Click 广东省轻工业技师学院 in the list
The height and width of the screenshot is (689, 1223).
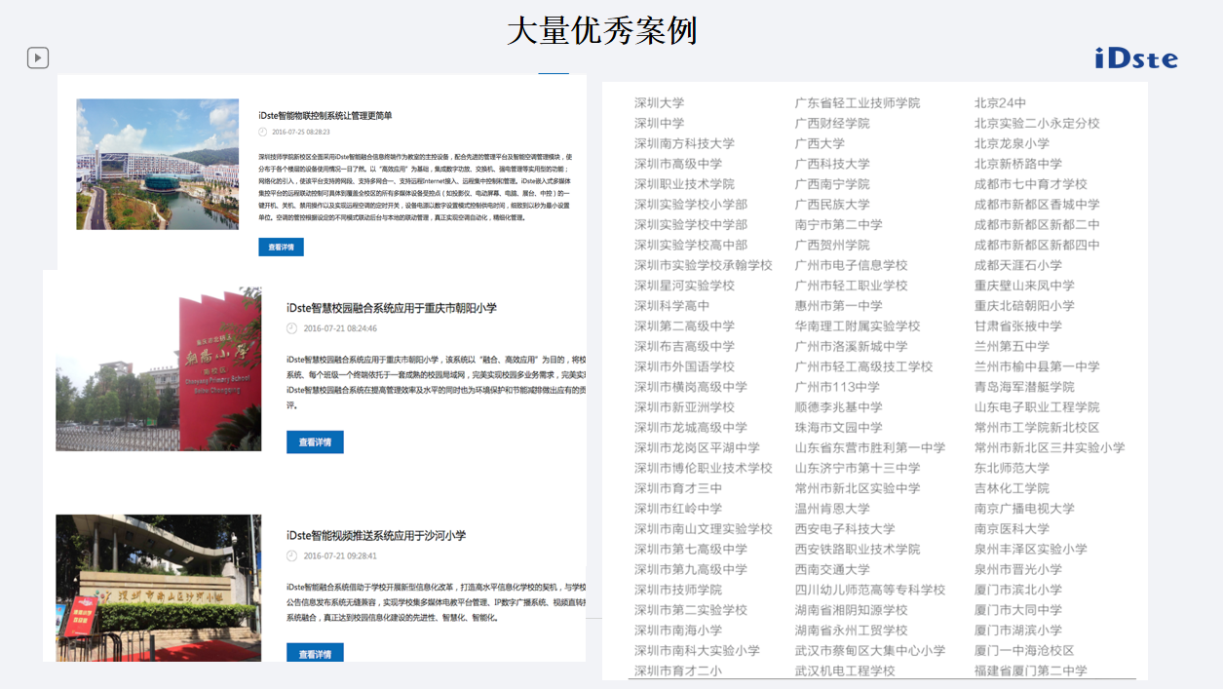pos(858,103)
